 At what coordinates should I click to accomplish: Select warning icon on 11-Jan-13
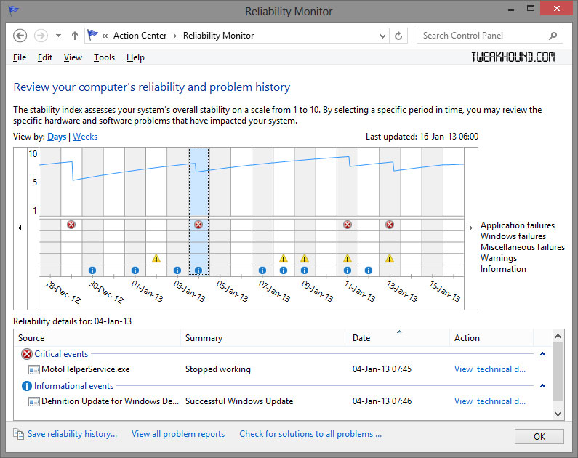(x=348, y=259)
